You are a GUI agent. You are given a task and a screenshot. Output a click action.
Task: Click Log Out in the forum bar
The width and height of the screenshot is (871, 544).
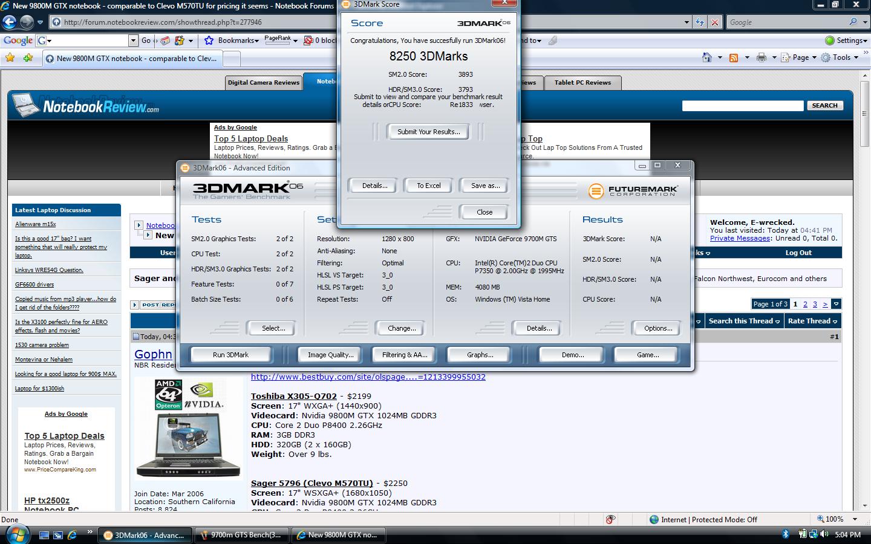(x=798, y=253)
